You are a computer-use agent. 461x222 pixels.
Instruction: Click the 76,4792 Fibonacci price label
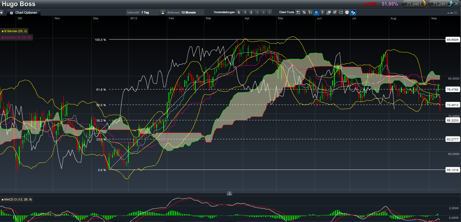click(x=453, y=89)
